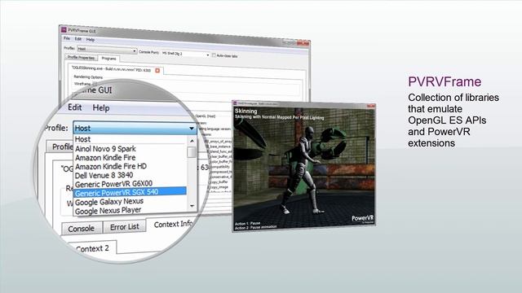Click the Skinning demo render view
Screen dimensions: 522x293
pyautogui.click(x=304, y=169)
